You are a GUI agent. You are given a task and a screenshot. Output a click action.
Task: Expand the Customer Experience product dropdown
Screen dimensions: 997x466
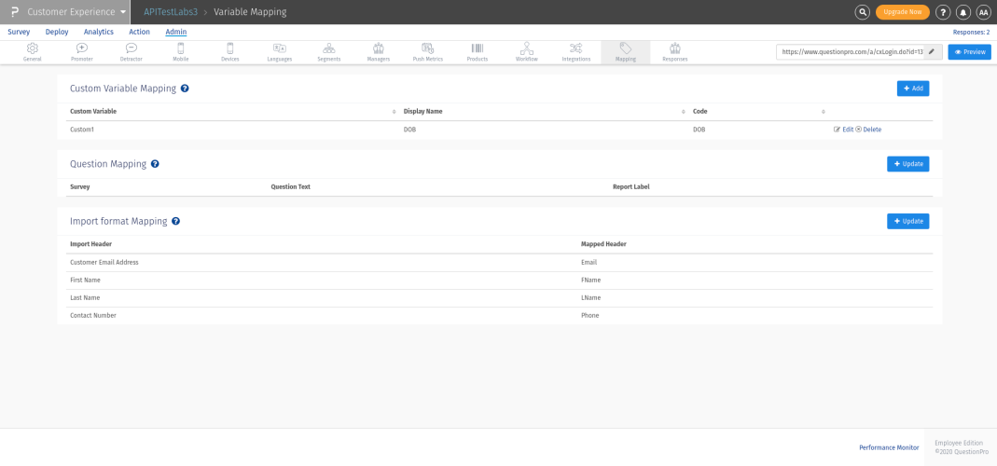(122, 12)
